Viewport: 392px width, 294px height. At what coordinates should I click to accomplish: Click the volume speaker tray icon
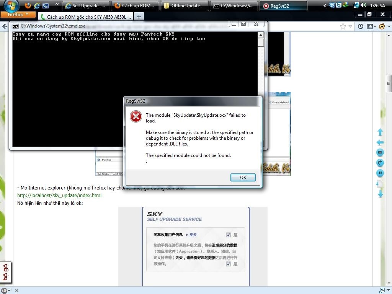(x=363, y=5)
